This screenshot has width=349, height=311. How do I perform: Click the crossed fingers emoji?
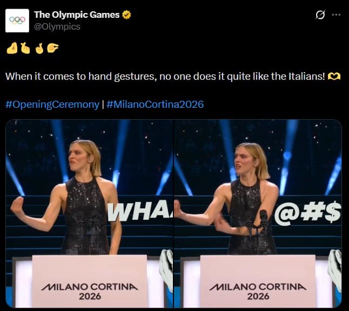tap(39, 49)
